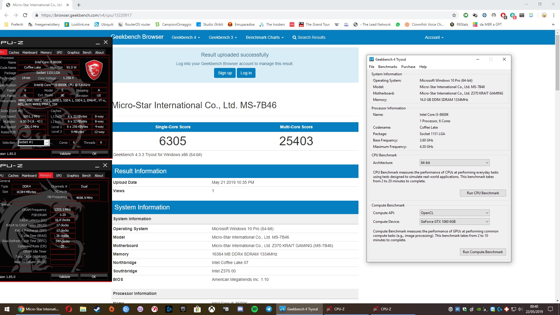Switch to Graphics tab in upper CPU-Z window
The width and height of the screenshot is (560, 315).
(73, 52)
